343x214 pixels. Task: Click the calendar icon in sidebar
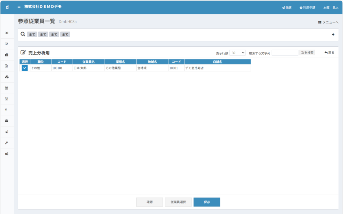pos(7,88)
